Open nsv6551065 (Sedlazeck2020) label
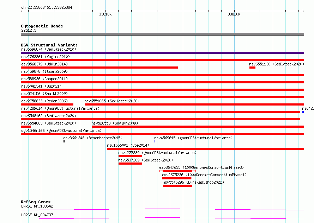 pos(112,101)
